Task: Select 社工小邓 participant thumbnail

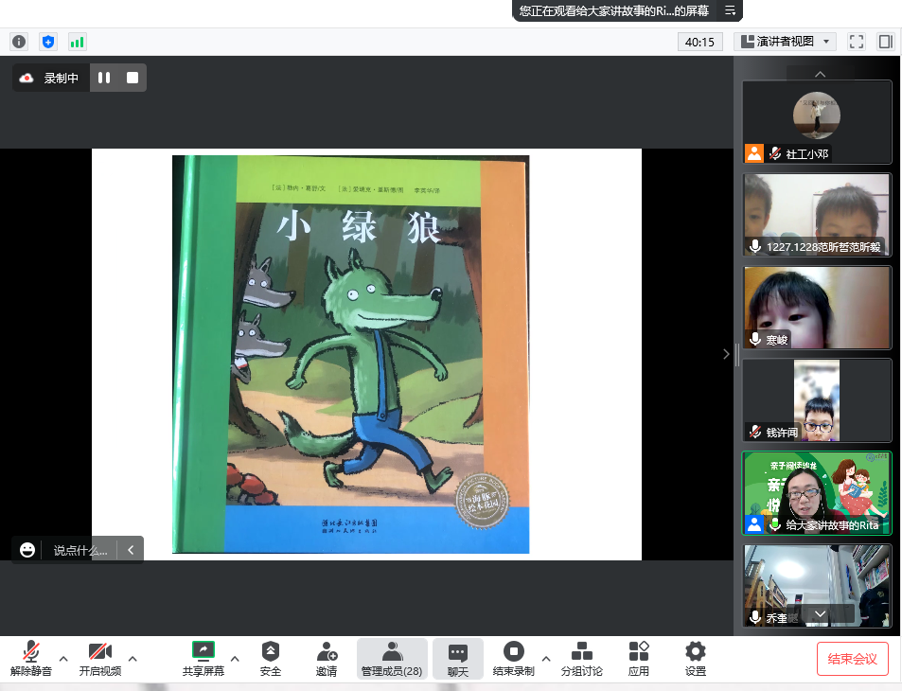Action: point(817,122)
